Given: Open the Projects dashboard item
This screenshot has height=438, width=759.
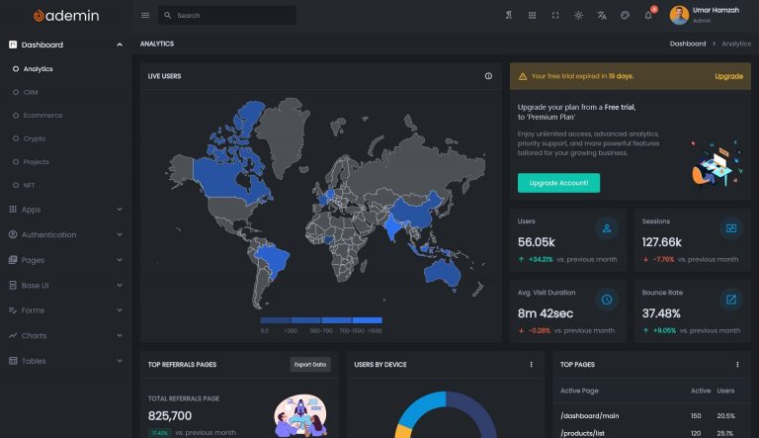Looking at the screenshot, I should (x=36, y=162).
